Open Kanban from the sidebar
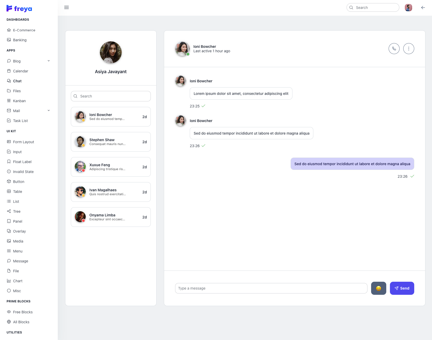432x340 pixels. 19,101
